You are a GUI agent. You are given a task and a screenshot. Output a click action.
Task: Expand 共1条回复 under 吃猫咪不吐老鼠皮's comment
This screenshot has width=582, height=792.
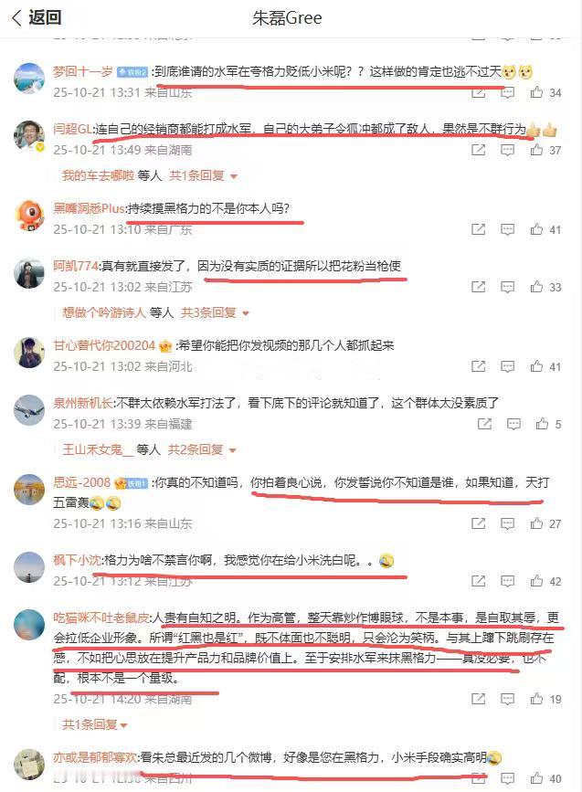95,724
